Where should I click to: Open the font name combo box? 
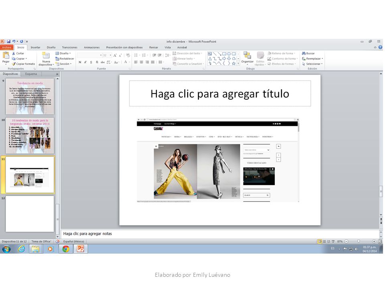89,55
